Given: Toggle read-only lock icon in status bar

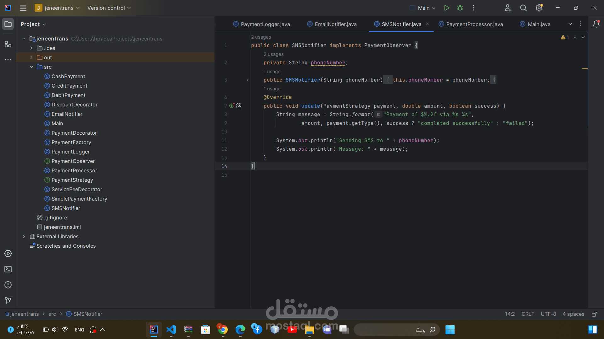Looking at the screenshot, I should tap(594, 314).
